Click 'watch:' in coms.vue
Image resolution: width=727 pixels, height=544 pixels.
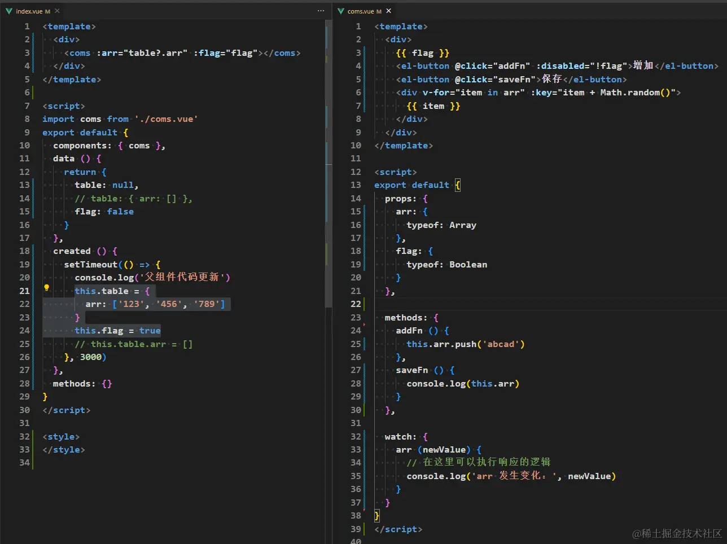[x=401, y=437]
